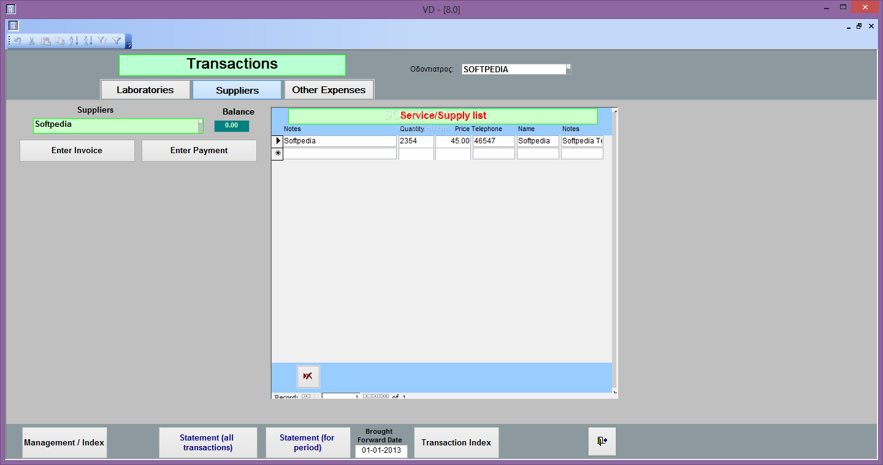Click the Service/Supply list vertical scrollbar
This screenshot has width=883, height=465.
[615, 251]
